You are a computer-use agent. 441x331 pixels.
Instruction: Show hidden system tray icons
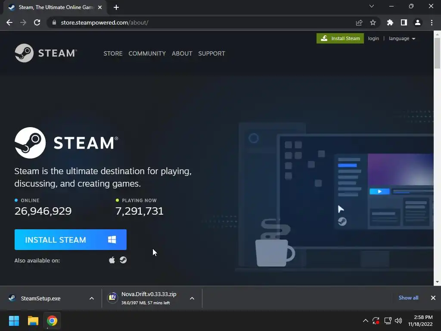[x=365, y=321]
